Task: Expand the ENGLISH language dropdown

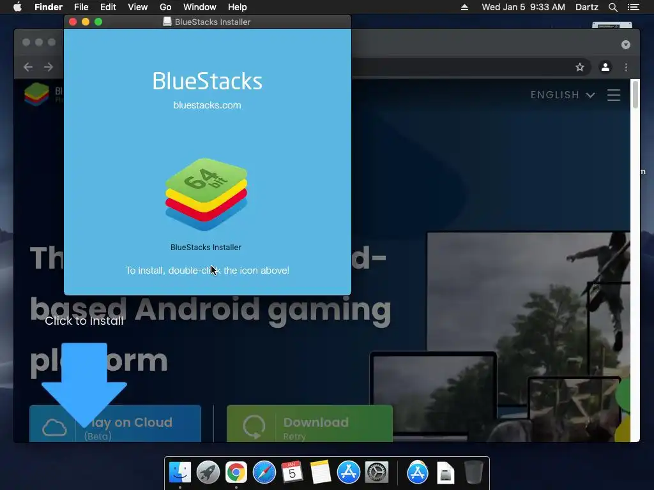Action: (x=562, y=95)
